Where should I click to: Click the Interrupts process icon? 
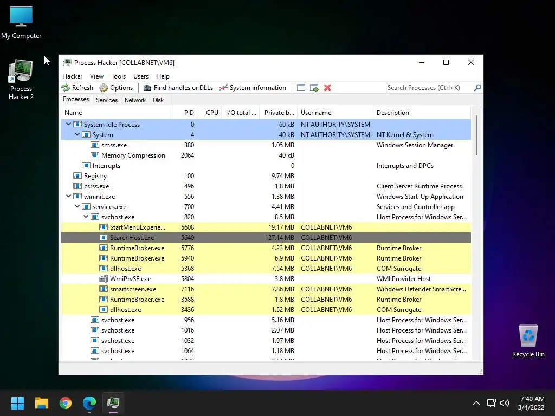[86, 165]
